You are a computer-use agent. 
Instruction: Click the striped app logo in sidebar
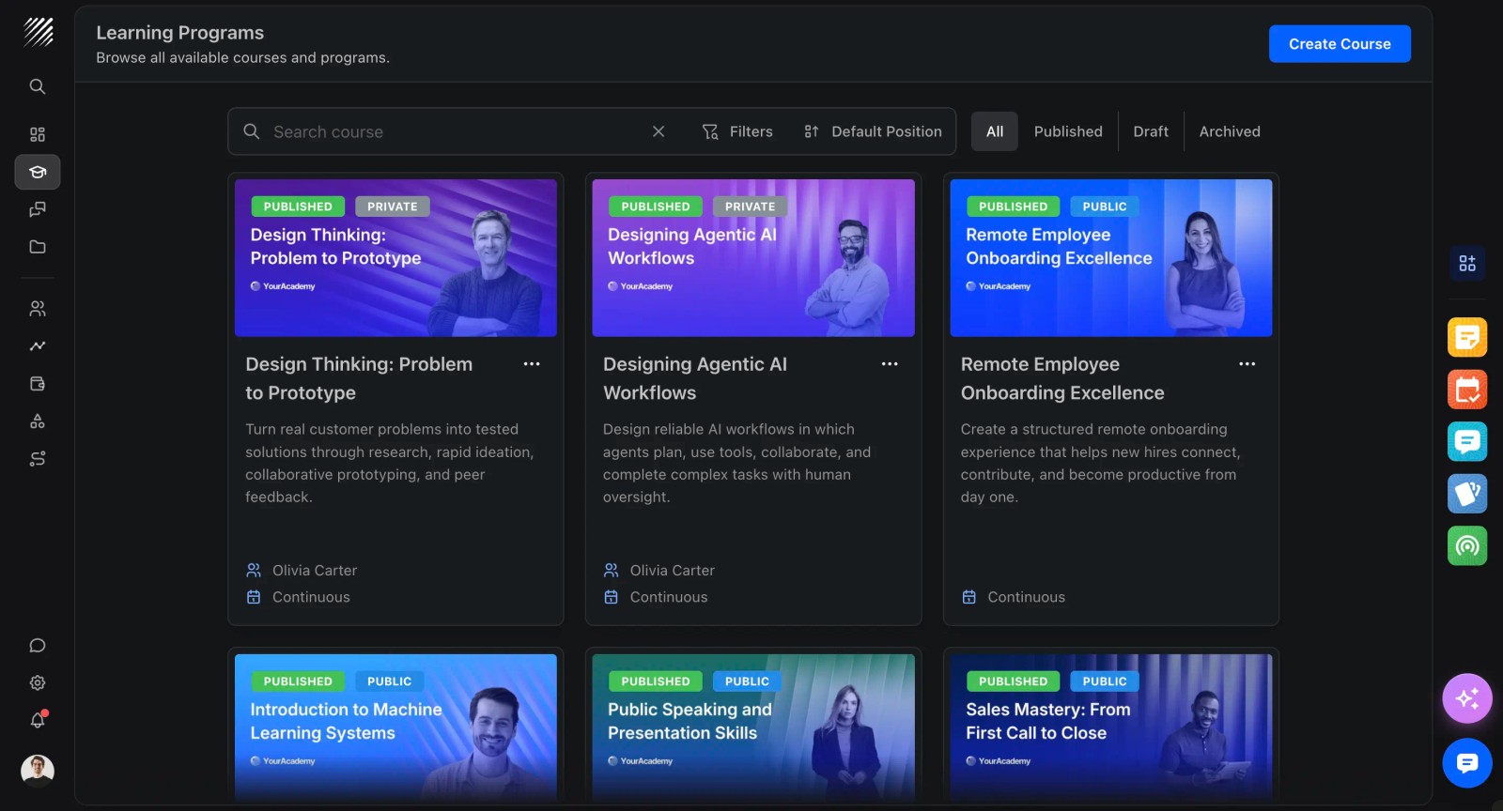tap(38, 32)
